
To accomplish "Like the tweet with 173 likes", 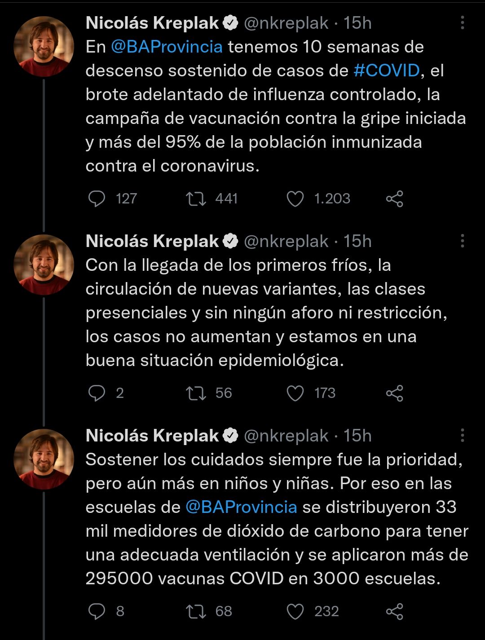I will pos(295,393).
